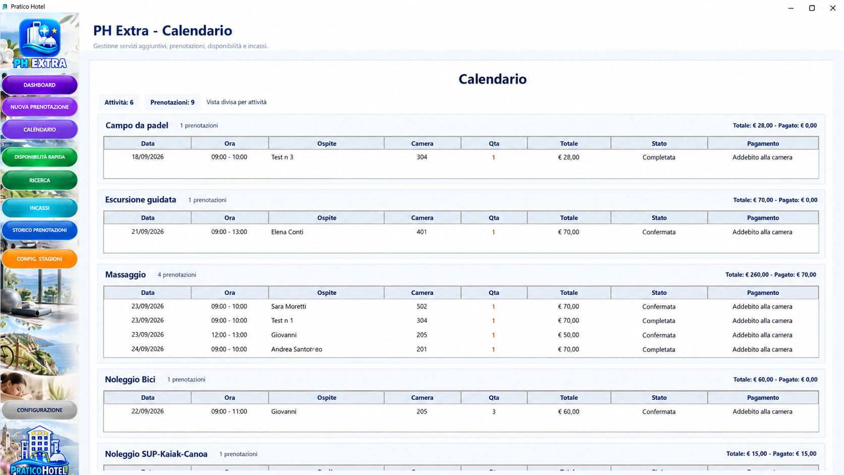The width and height of the screenshot is (844, 475).
Task: Start a Nuova Prenotazione
Action: pyautogui.click(x=39, y=107)
